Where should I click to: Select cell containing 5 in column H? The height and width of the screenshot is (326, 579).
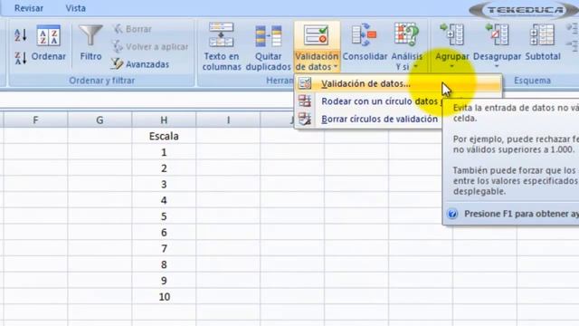pos(164,216)
